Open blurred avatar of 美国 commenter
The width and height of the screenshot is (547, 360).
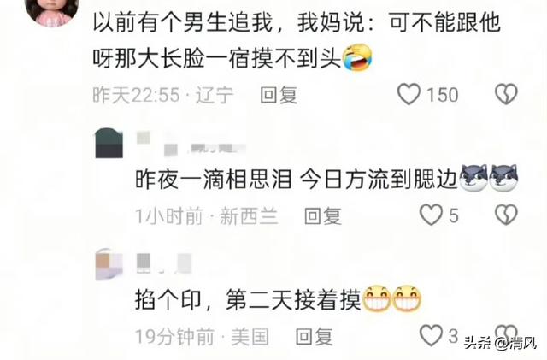tap(109, 264)
